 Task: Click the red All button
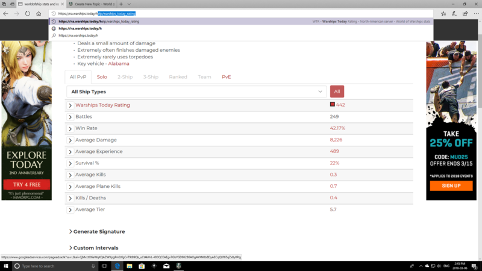(337, 92)
